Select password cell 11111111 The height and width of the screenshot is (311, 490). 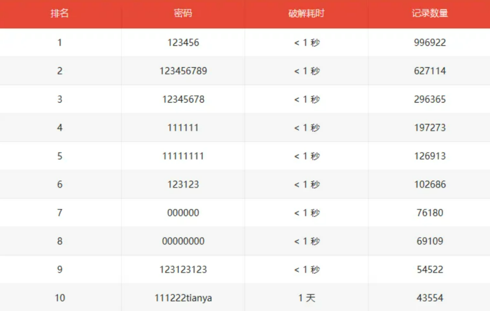coord(183,156)
